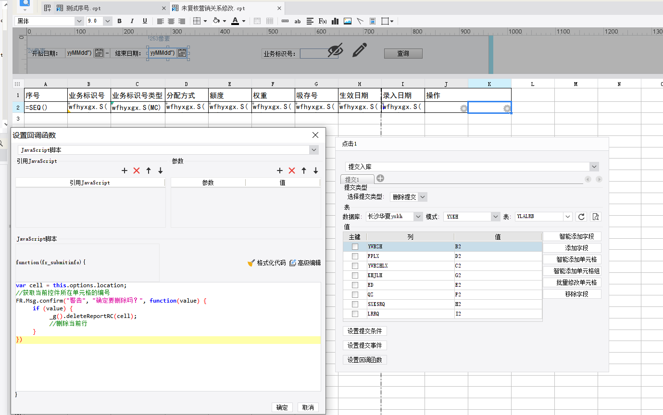Move referenced JavaScript entry down
663x415 pixels.
point(161,171)
